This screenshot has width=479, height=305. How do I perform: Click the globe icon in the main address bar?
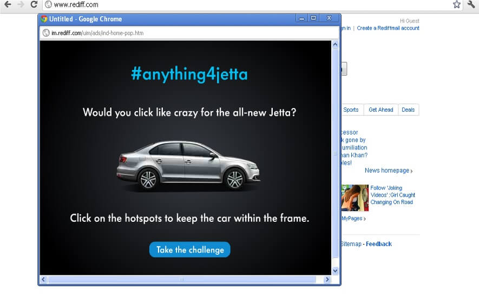pyautogui.click(x=48, y=4)
